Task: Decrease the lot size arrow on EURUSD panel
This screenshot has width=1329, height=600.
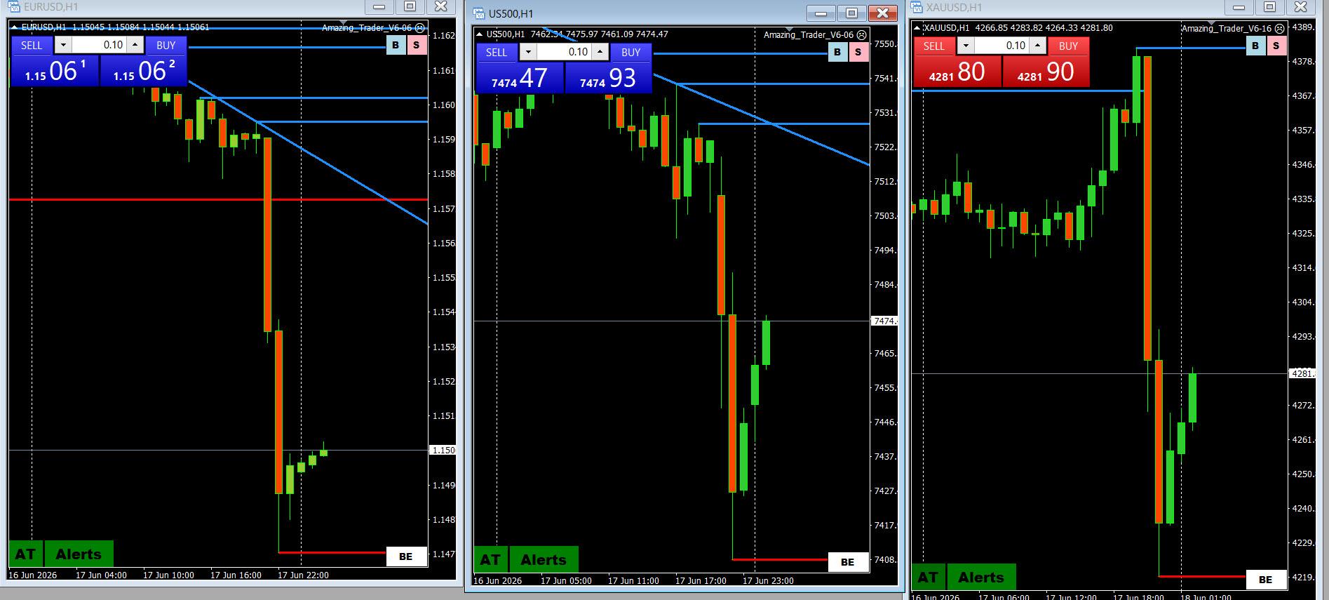Action: [63, 45]
